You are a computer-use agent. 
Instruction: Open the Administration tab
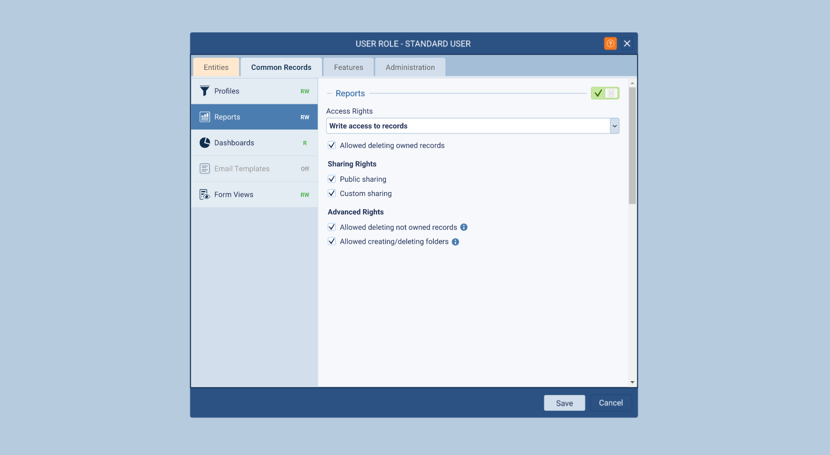click(410, 67)
